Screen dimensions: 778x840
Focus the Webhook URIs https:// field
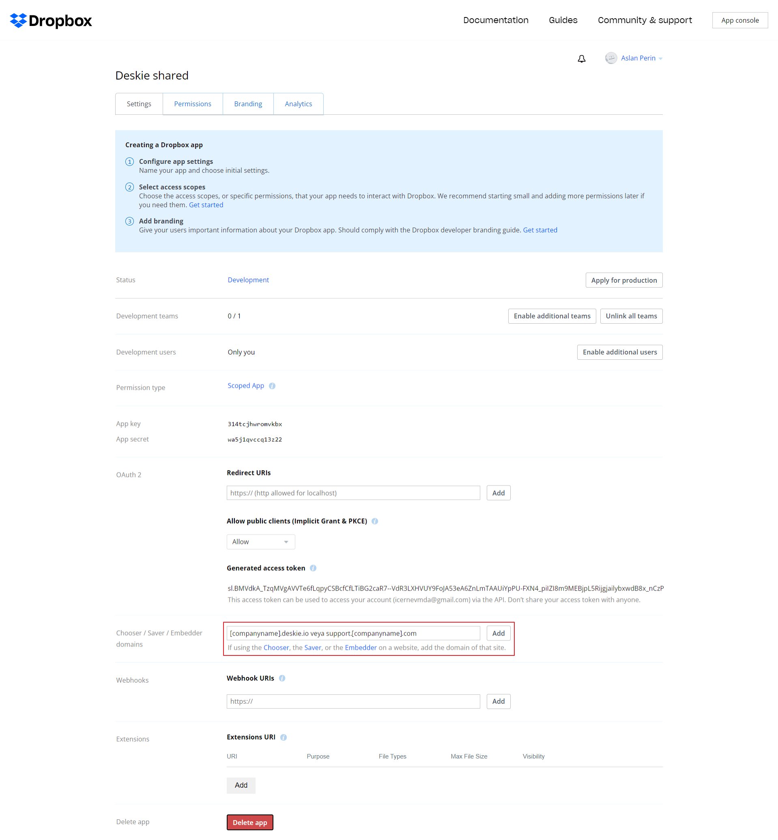[353, 701]
